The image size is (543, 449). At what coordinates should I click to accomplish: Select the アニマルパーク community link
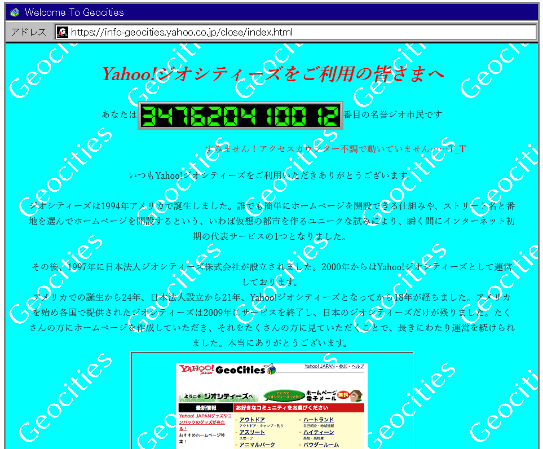pos(257,444)
